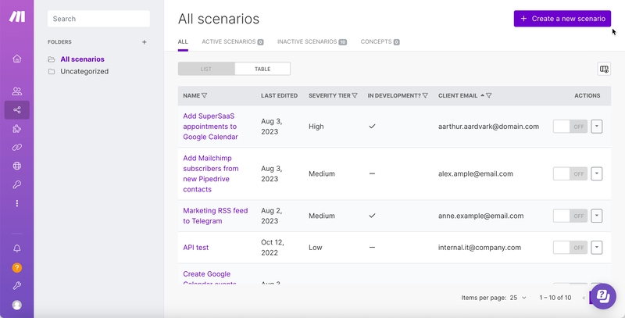
Task: Open the Connections link icon in sidebar
Action: [16, 147]
